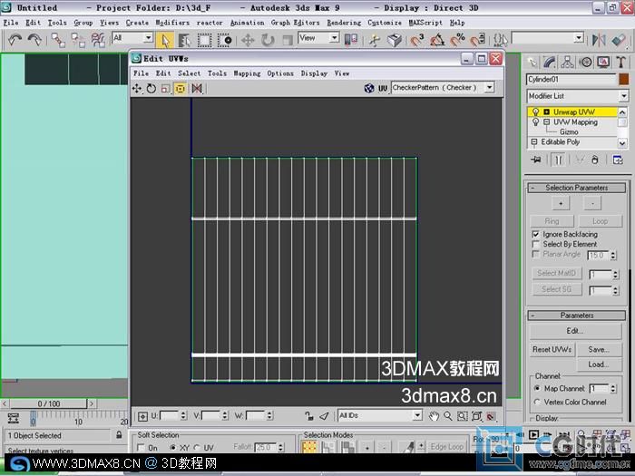Screen dimensions: 635x476
Task: Enable Soft Selection On checkbox
Action: [x=141, y=448]
